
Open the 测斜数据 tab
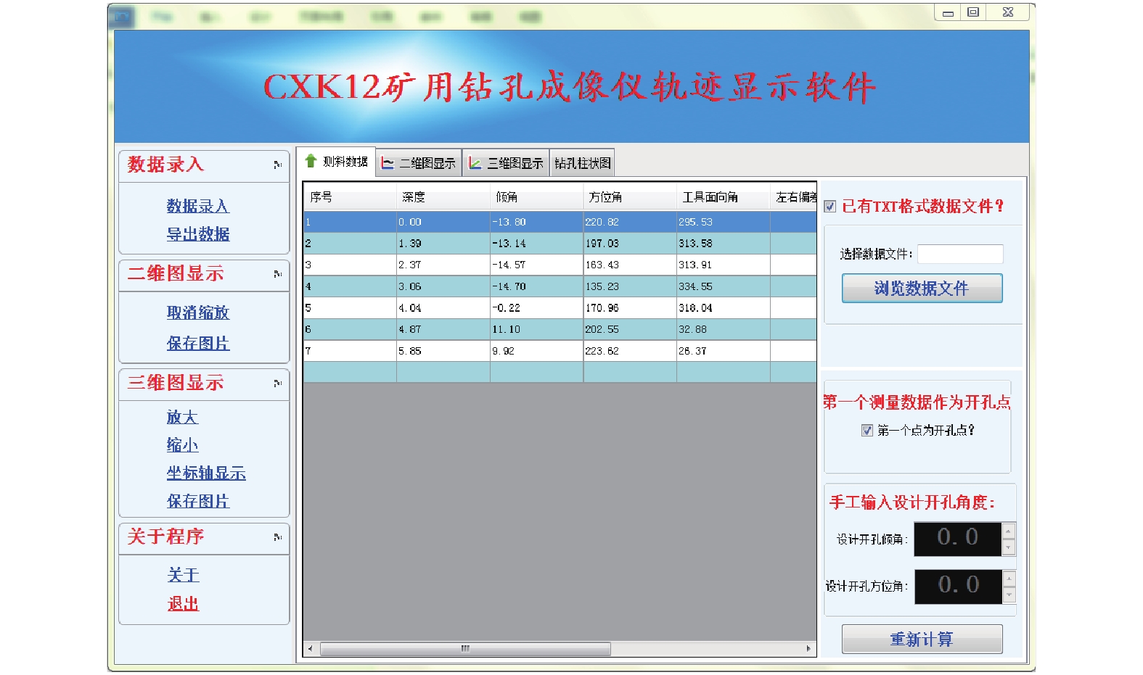337,162
